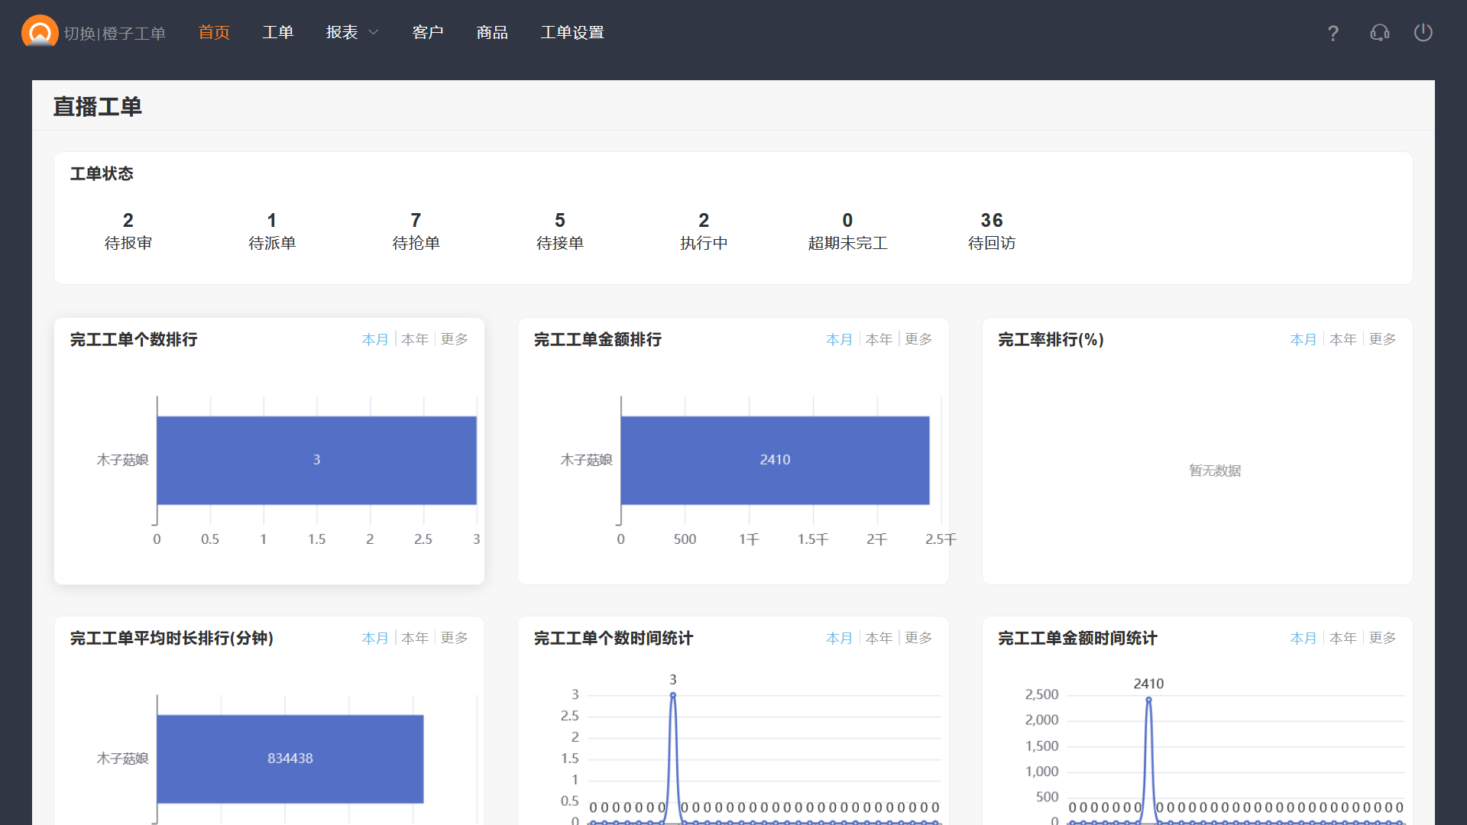View the 执行中 work orders count
This screenshot has height=825, width=1467.
(704, 231)
